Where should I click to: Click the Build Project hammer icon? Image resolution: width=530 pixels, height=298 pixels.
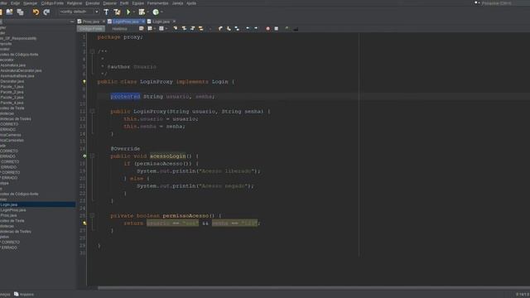106,12
